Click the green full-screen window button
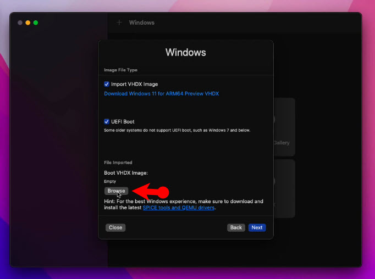This screenshot has width=375, height=279. click(x=36, y=23)
